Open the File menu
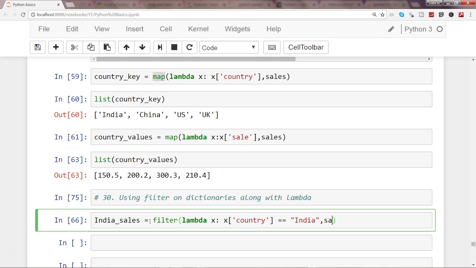 [44, 29]
